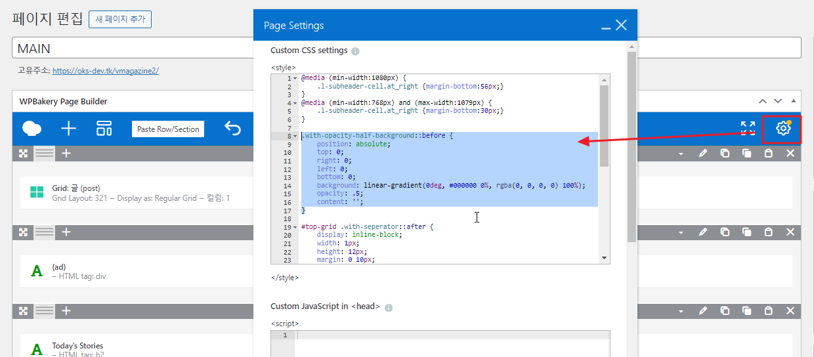Image resolution: width=814 pixels, height=357 pixels.
Task: Copy the row containing Grid: 글 (post)
Action: coord(725,154)
